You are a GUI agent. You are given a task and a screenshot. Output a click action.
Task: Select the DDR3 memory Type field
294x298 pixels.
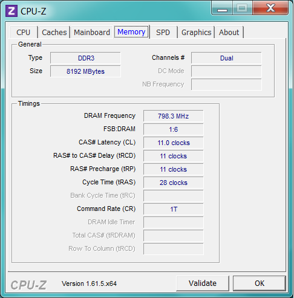(x=85, y=58)
